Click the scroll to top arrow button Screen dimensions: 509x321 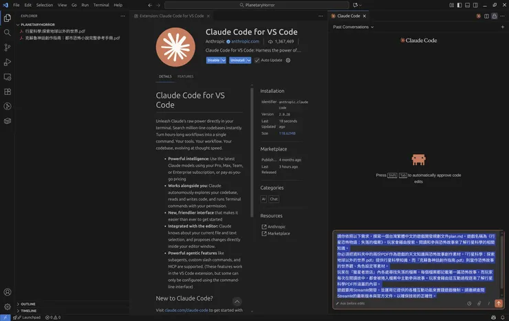pos(237,302)
